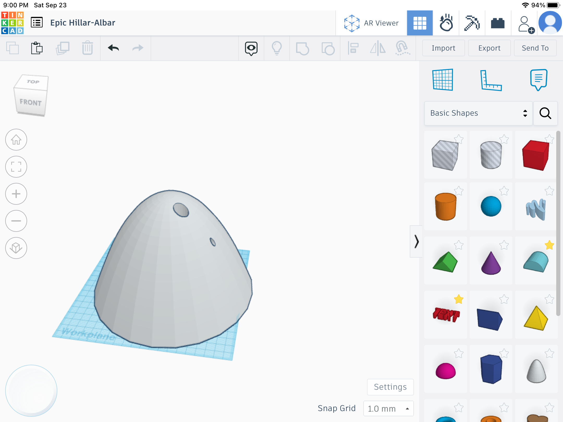Viewport: 563px width, 422px height.
Task: Select the purple Cone shape thumbnail
Action: coord(491,262)
